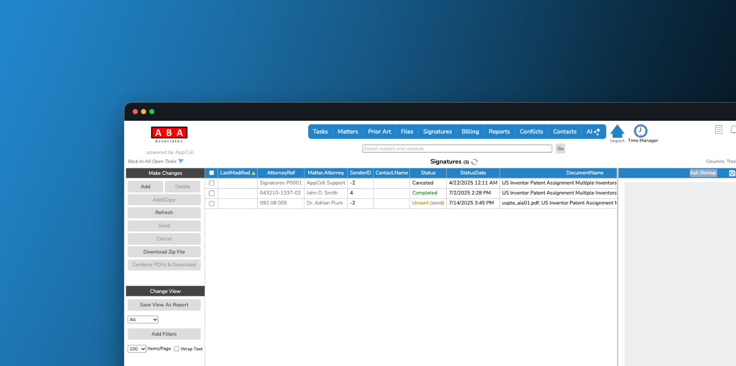The width and height of the screenshot is (736, 366).
Task: Click the Add Filters button
Action: [164, 334]
